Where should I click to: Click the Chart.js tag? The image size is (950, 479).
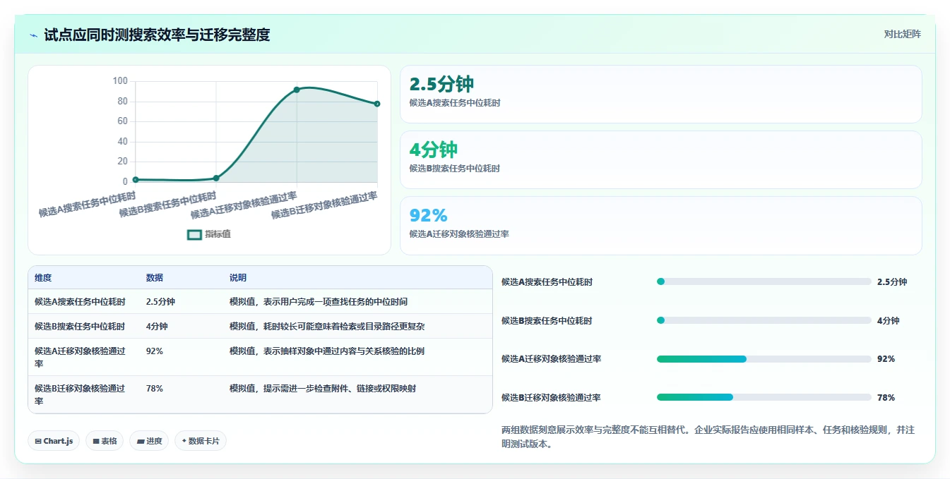click(54, 441)
